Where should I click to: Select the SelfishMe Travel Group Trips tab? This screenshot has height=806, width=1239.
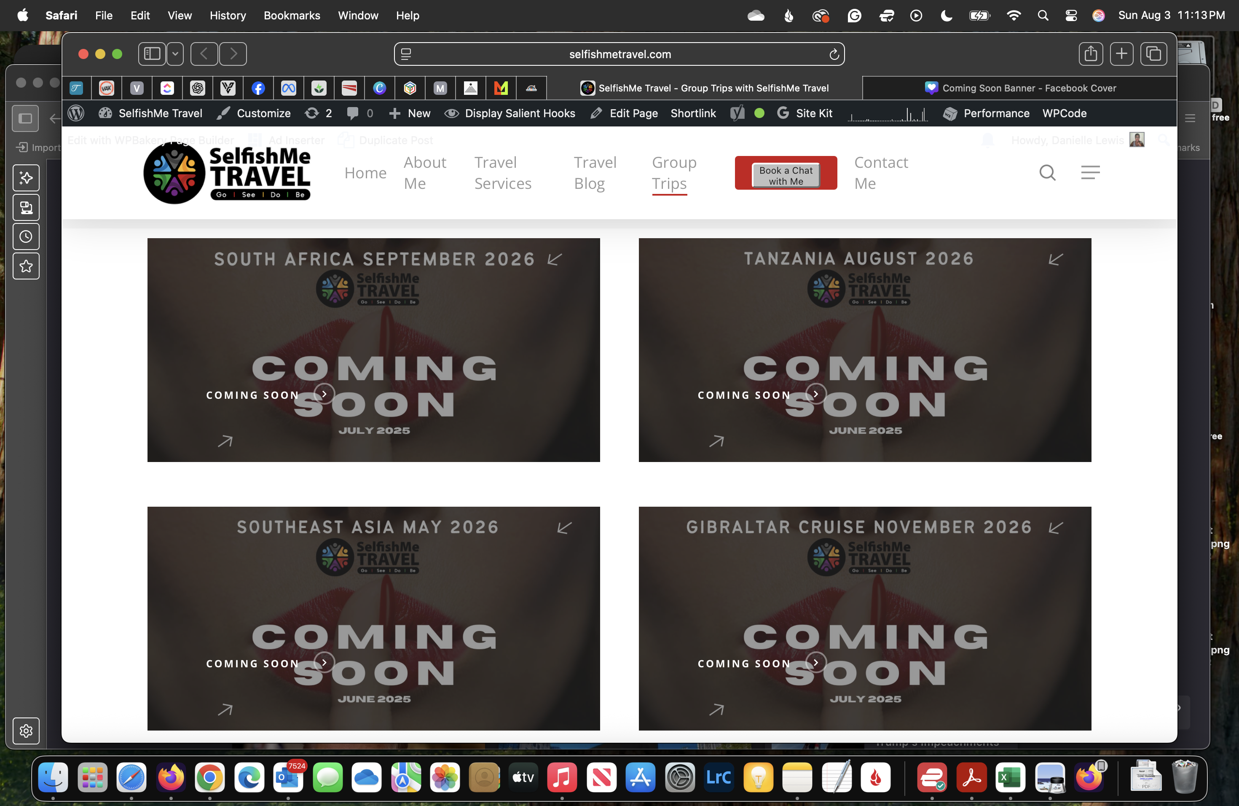tap(704, 88)
